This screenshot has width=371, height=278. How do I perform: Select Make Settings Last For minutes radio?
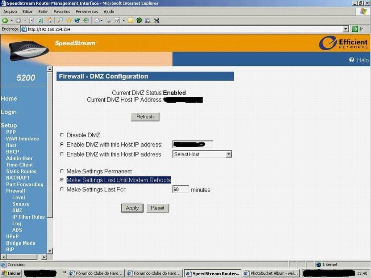coord(62,189)
